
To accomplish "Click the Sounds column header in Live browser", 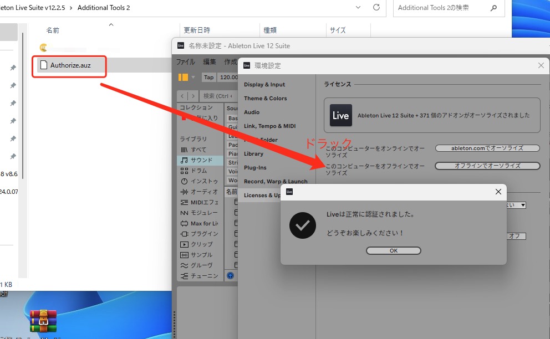I will (232, 109).
